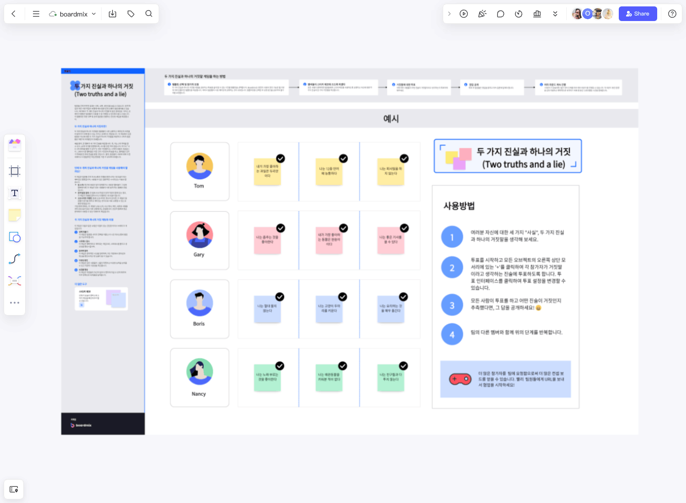Open the timer icon
Screen dimensions: 686x503
519,14
